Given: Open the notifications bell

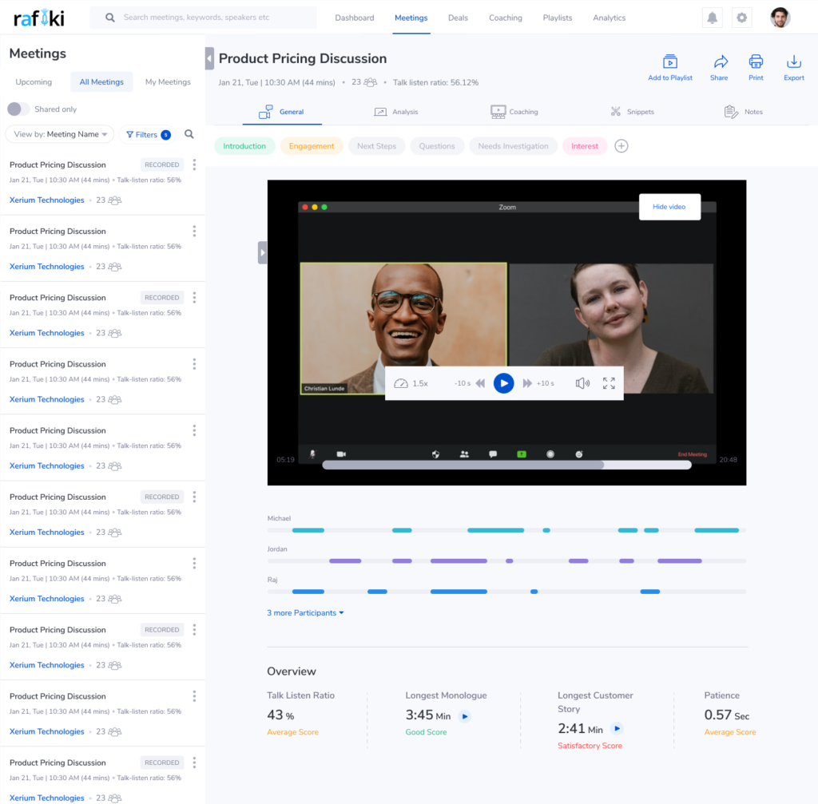Looking at the screenshot, I should [x=712, y=18].
